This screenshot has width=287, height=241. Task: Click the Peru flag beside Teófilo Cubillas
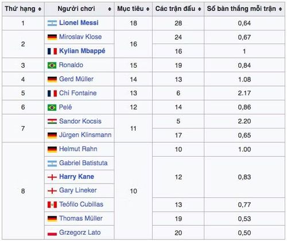52,205
